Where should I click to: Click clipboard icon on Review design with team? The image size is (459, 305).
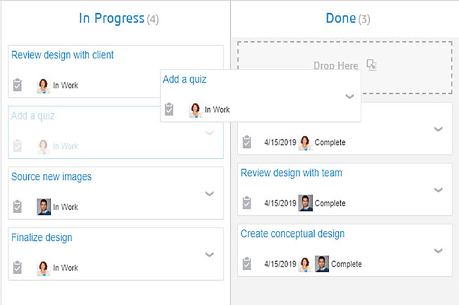(247, 203)
